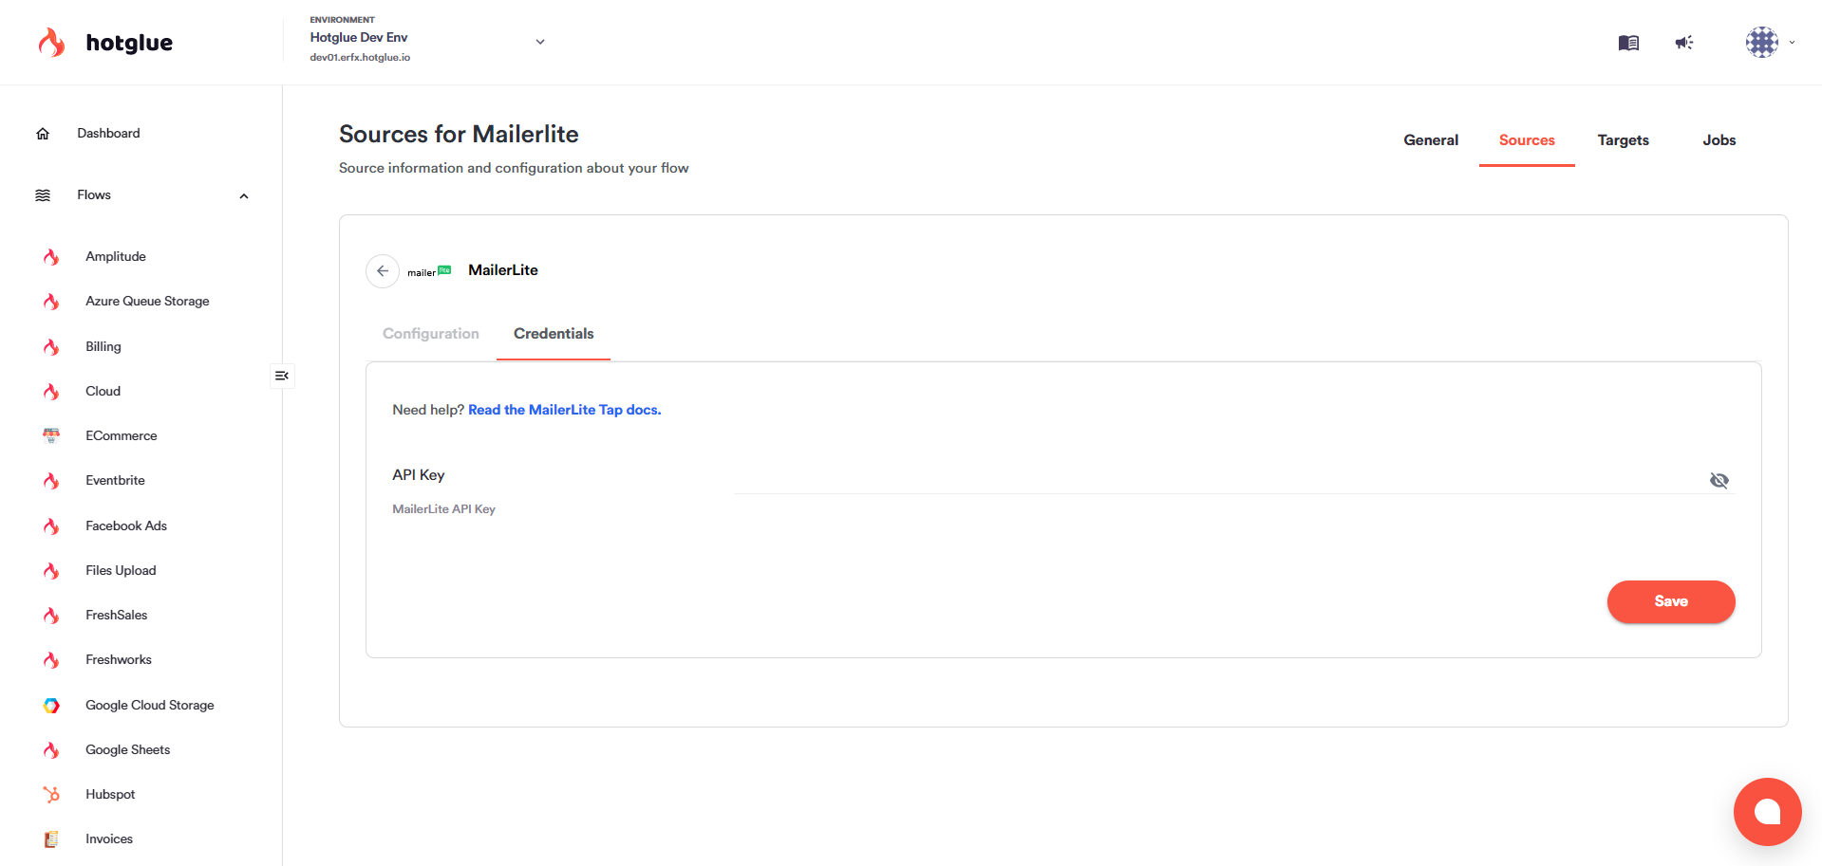Screen dimensions: 1822x866
Task: Click the hotglue flame logo
Action: pos(51,43)
